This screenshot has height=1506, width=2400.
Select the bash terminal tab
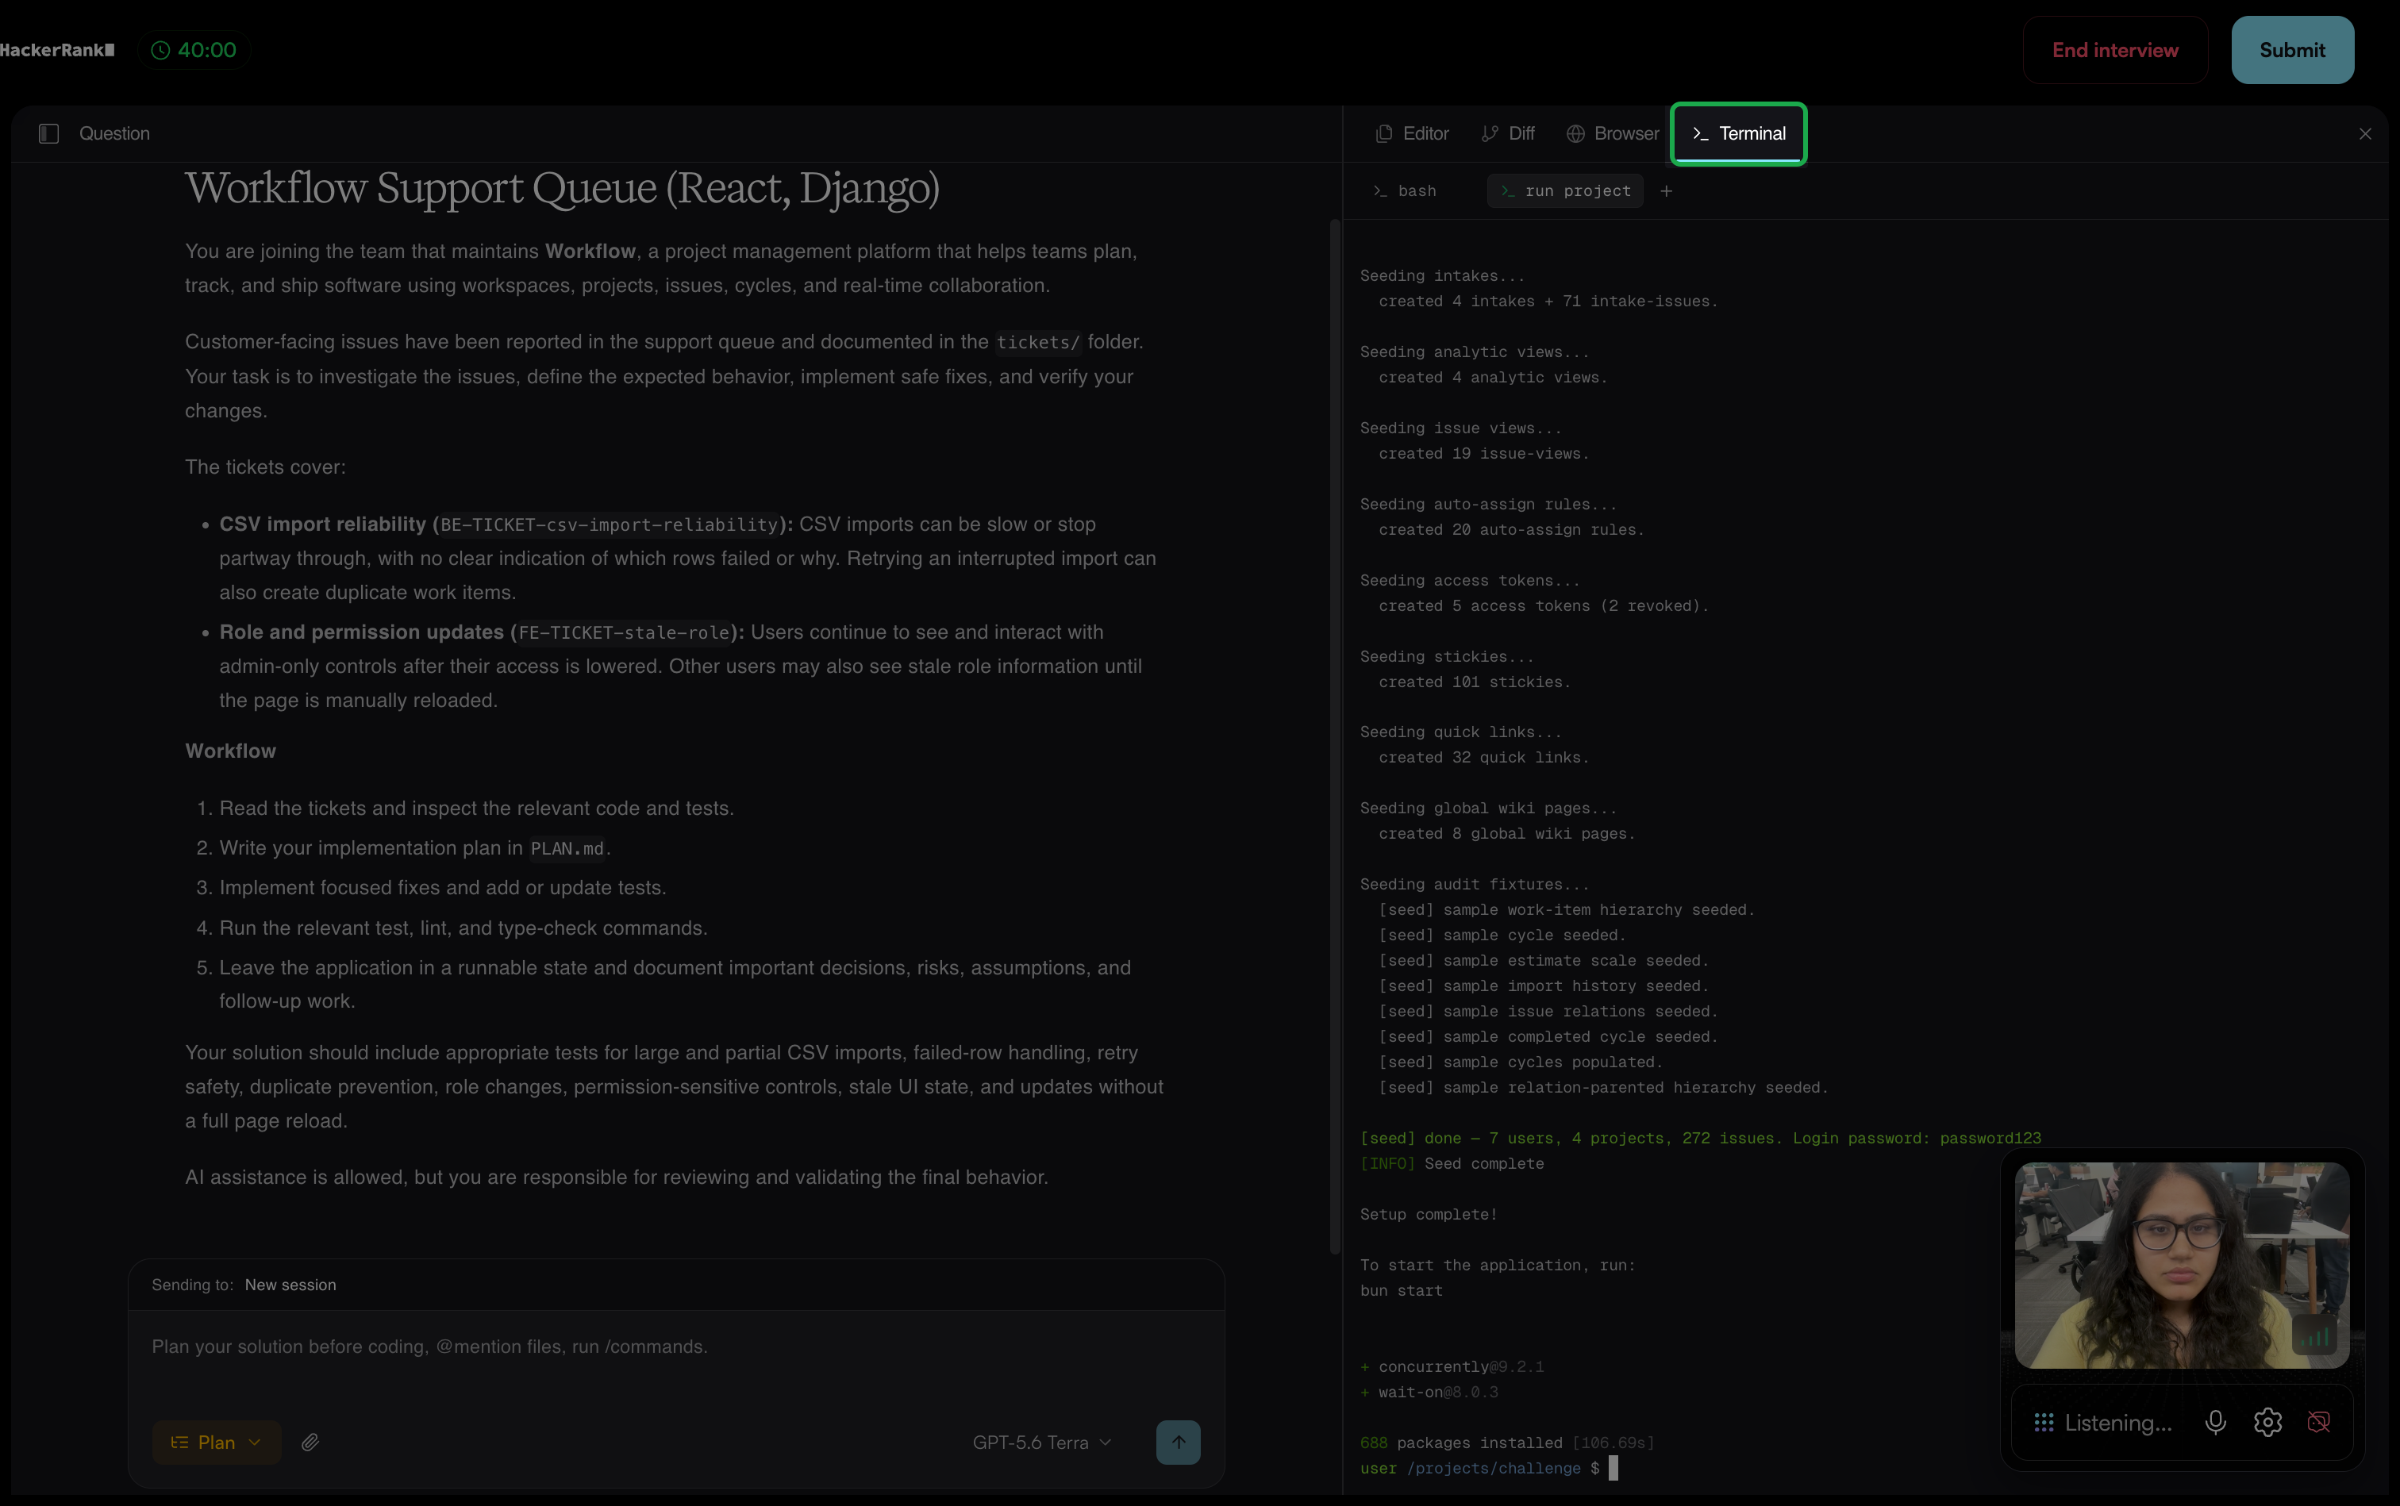click(x=1405, y=191)
